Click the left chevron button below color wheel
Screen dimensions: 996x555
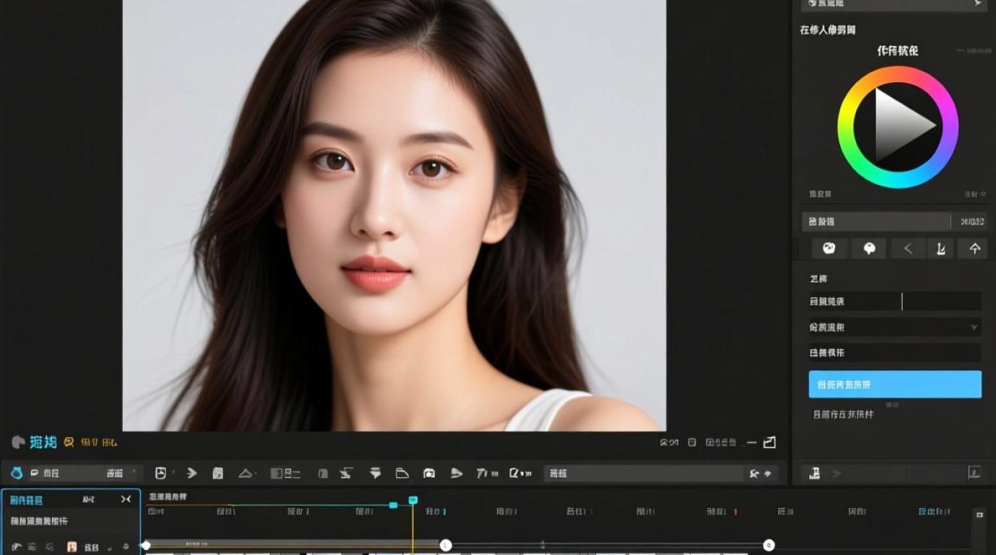908,249
